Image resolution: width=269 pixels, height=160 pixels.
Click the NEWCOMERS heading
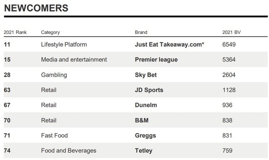pos(36,8)
